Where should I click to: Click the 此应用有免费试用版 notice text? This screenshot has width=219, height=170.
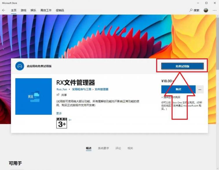[x=39, y=66]
